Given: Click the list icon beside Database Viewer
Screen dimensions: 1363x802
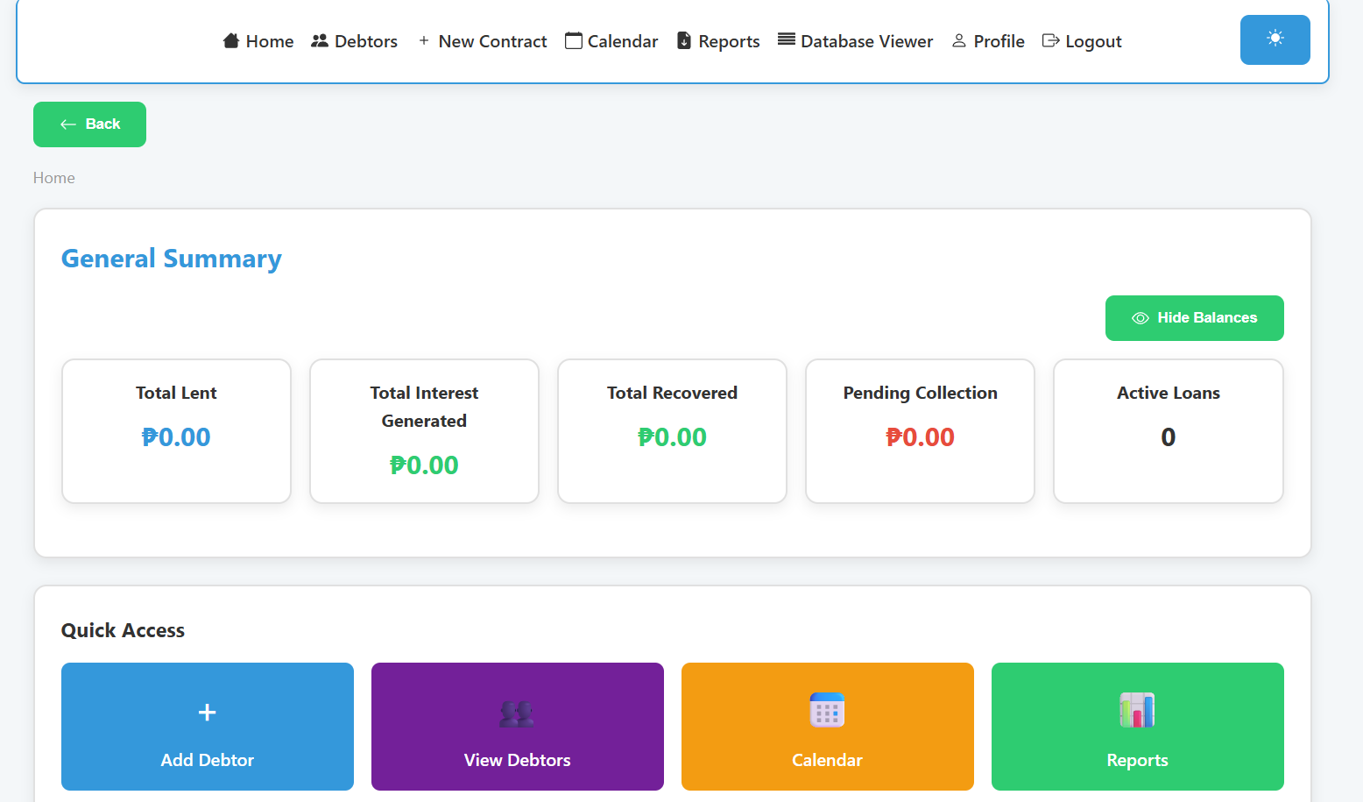Looking at the screenshot, I should [x=787, y=39].
